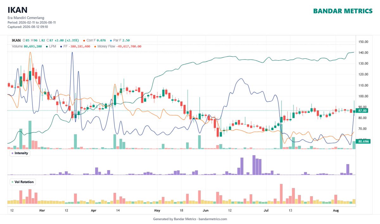
Task: Click the O85 open price value
Action: click(x=26, y=40)
